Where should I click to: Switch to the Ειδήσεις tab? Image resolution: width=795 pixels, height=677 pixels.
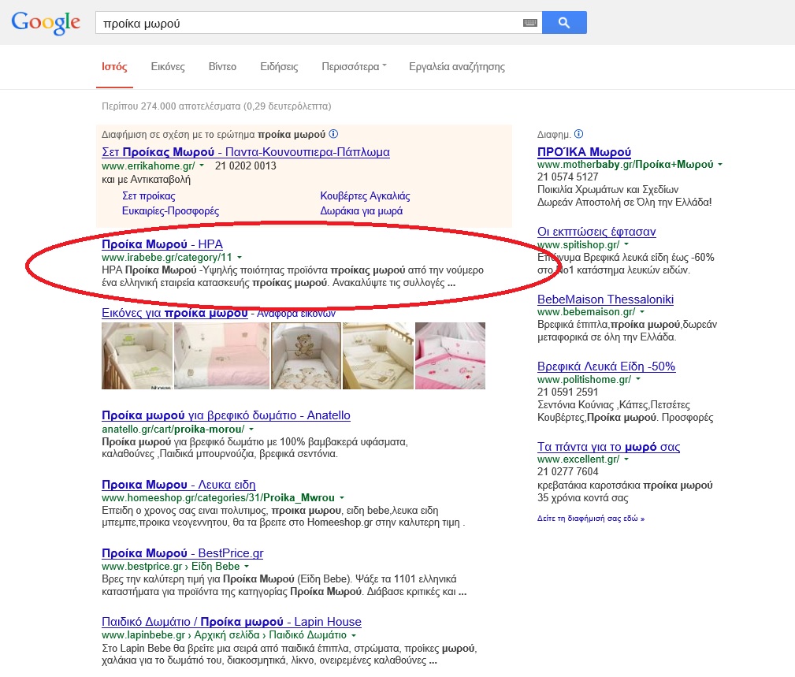coord(279,66)
